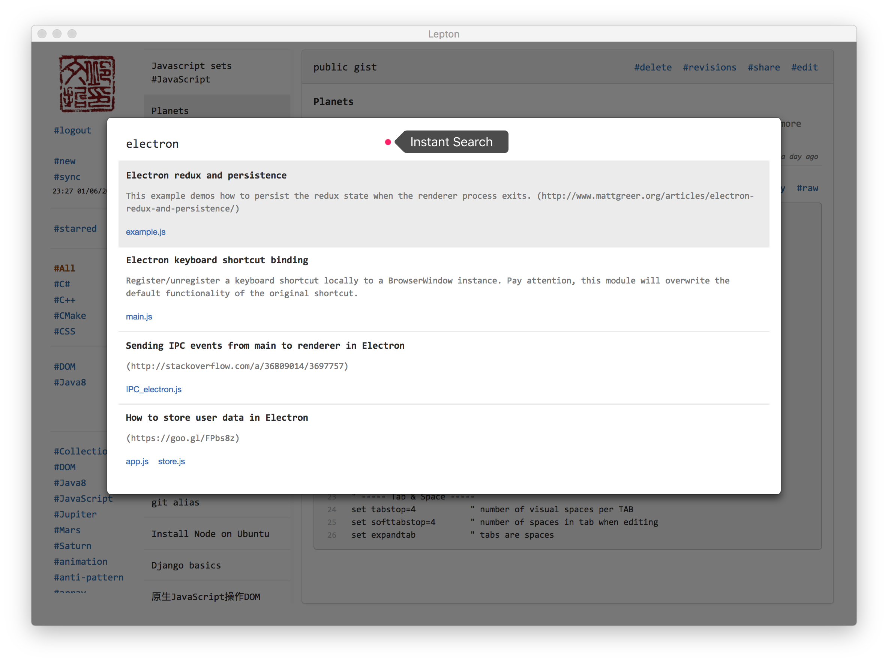Select Electron keyboard shortcut binding result
The width and height of the screenshot is (888, 663).
pyautogui.click(x=217, y=260)
